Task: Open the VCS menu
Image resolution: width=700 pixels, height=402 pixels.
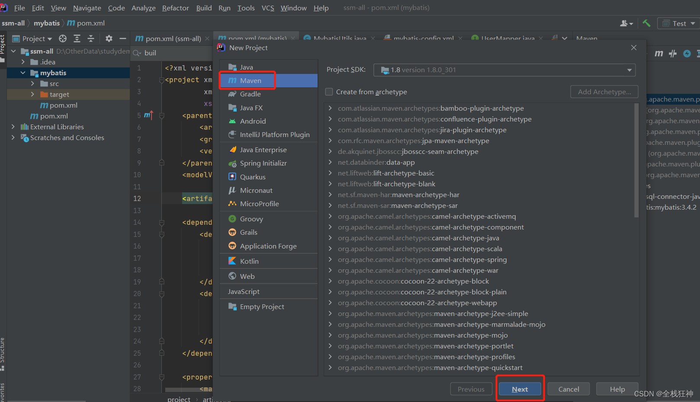Action: pos(268,8)
